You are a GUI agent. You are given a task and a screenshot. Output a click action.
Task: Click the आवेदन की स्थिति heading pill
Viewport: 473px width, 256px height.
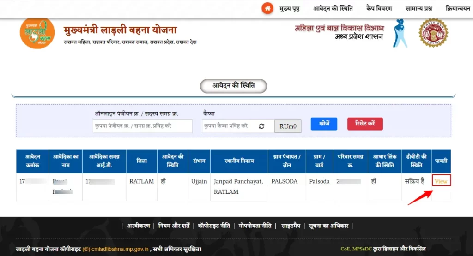[233, 86]
